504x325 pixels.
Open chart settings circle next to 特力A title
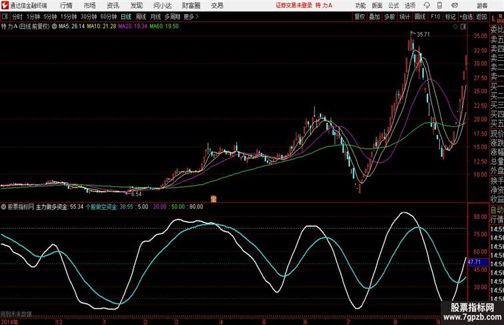click(x=54, y=27)
